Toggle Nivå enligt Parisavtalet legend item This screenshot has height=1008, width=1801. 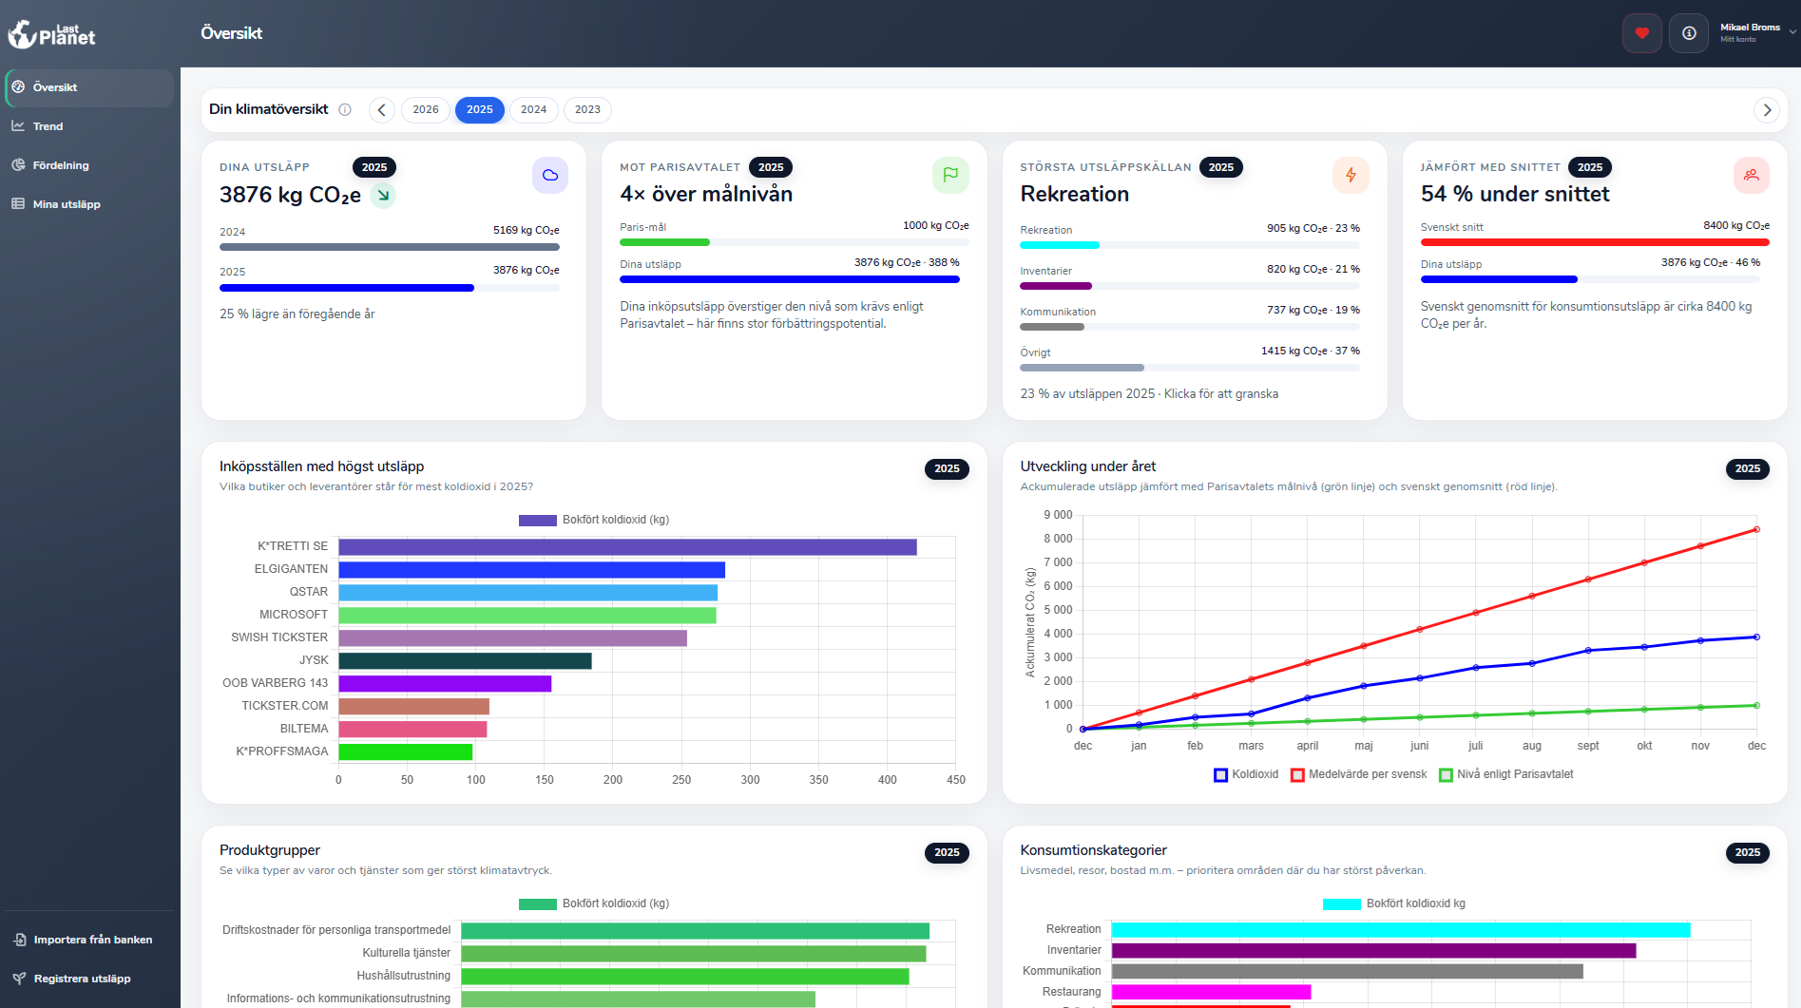pyautogui.click(x=1506, y=775)
